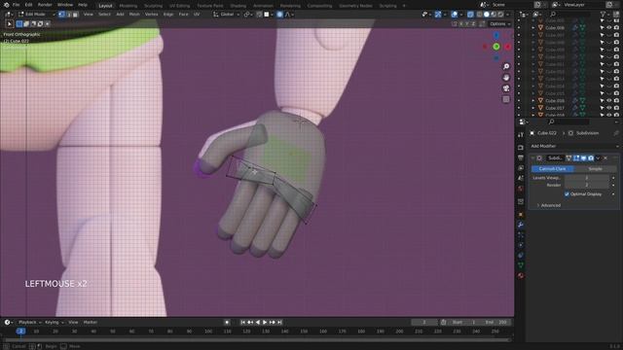623x350 pixels.
Task: Toggle X-ray view
Action: (470, 15)
